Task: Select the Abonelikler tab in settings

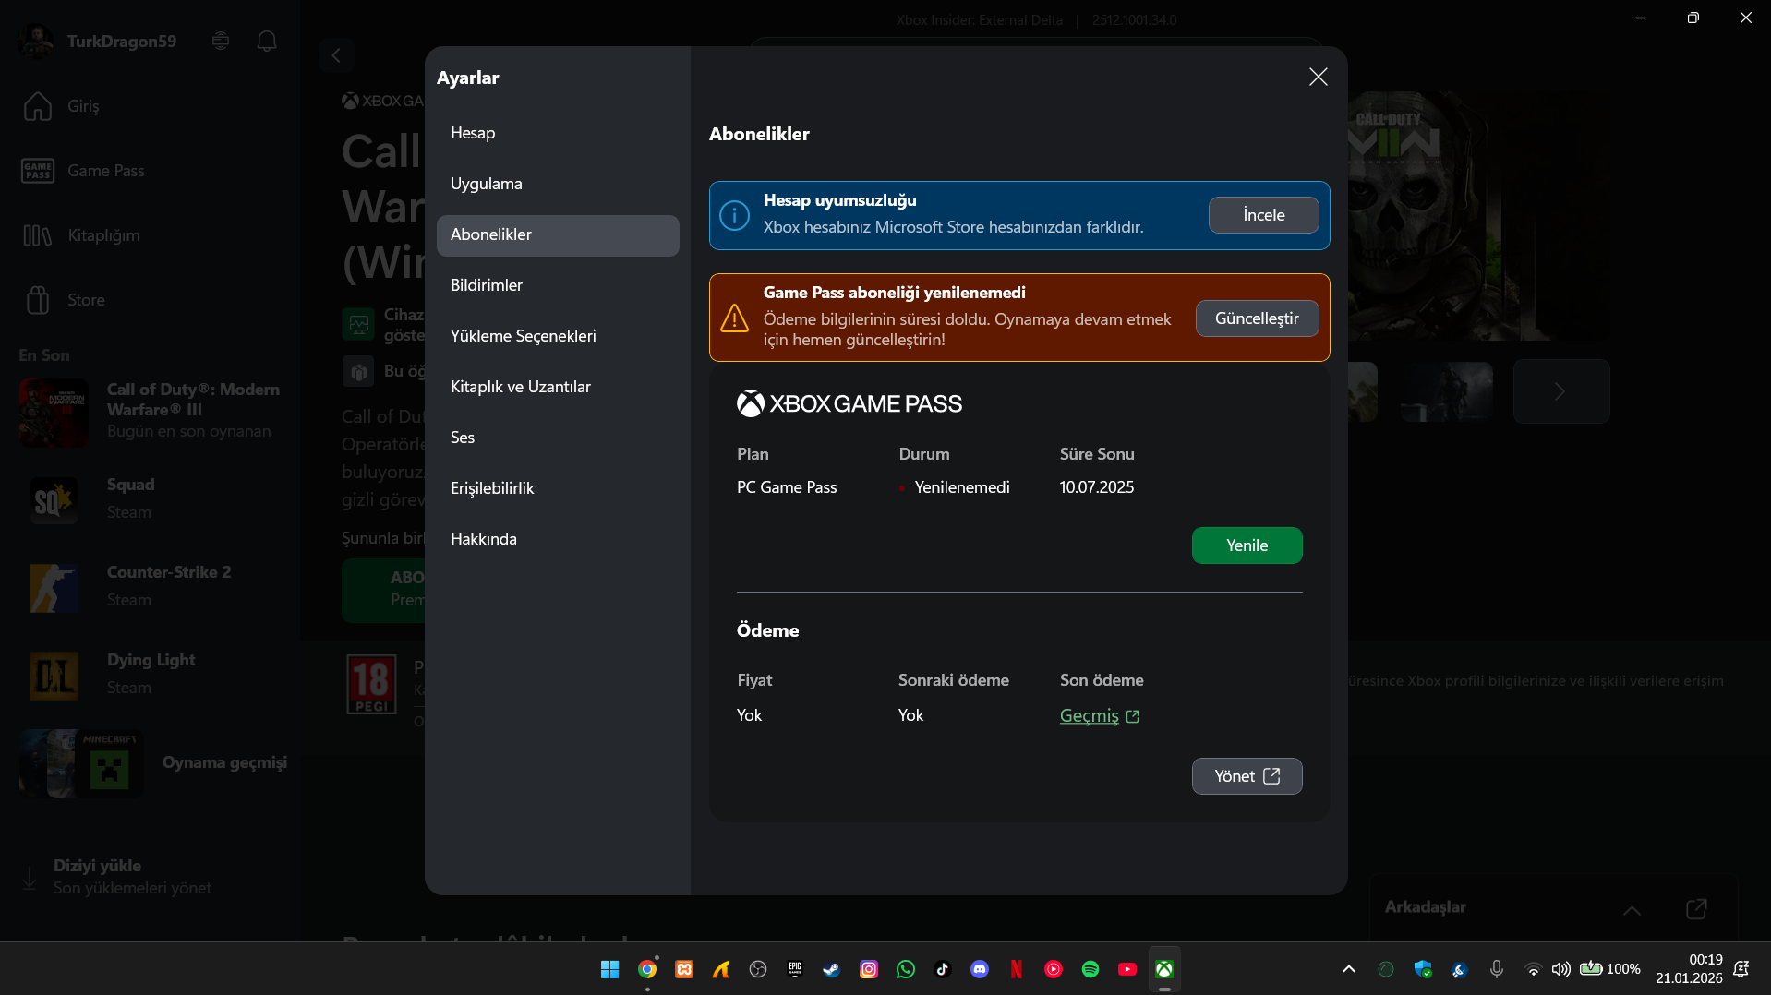Action: pyautogui.click(x=558, y=234)
